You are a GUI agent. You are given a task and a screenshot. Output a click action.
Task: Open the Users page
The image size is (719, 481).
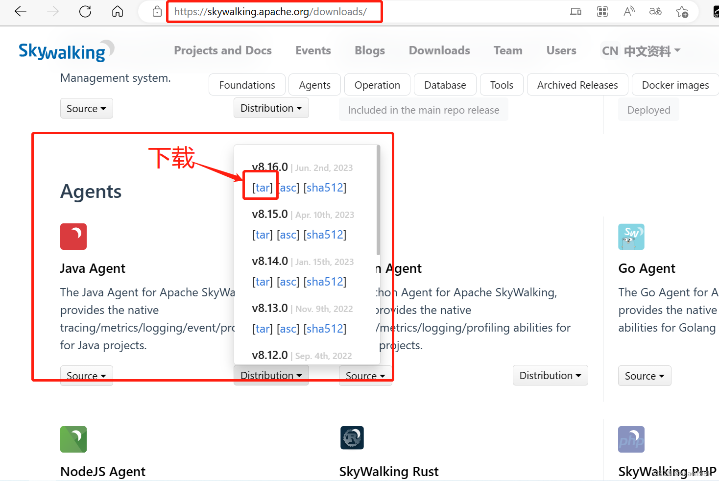[561, 50]
